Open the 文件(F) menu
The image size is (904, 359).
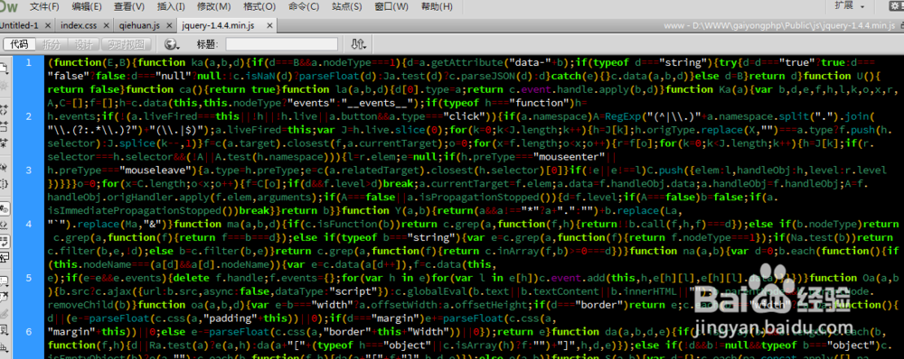pos(44,7)
